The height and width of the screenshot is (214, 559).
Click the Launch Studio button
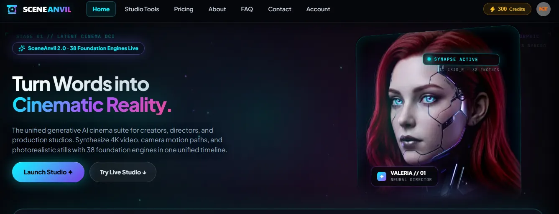[48, 172]
